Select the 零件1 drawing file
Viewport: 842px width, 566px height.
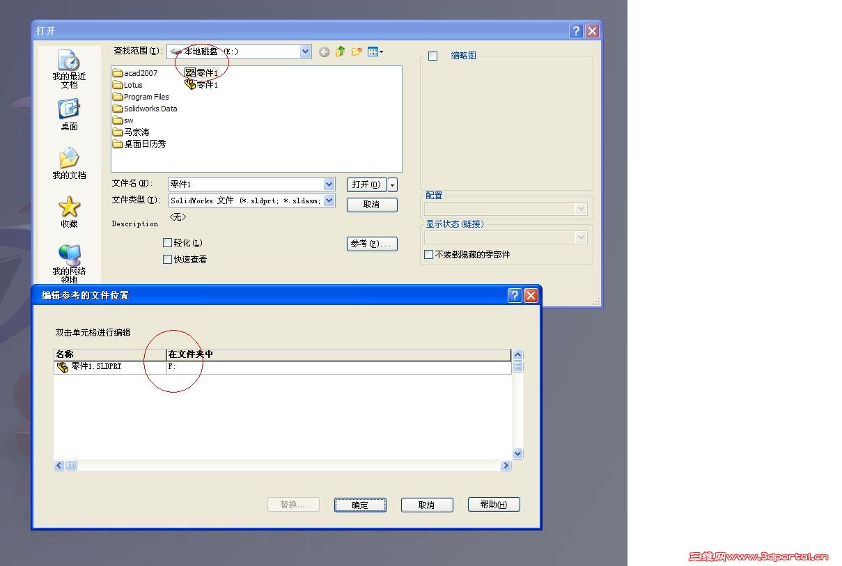[202, 72]
